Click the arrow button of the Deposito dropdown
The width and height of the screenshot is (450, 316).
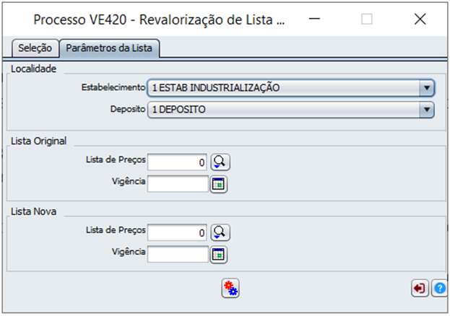tap(427, 110)
